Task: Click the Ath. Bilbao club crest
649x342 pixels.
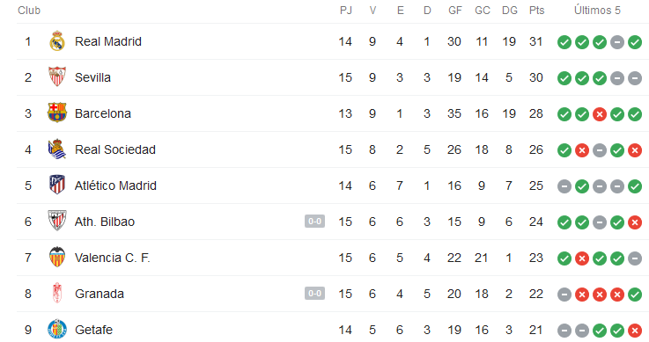Action: [x=57, y=221]
